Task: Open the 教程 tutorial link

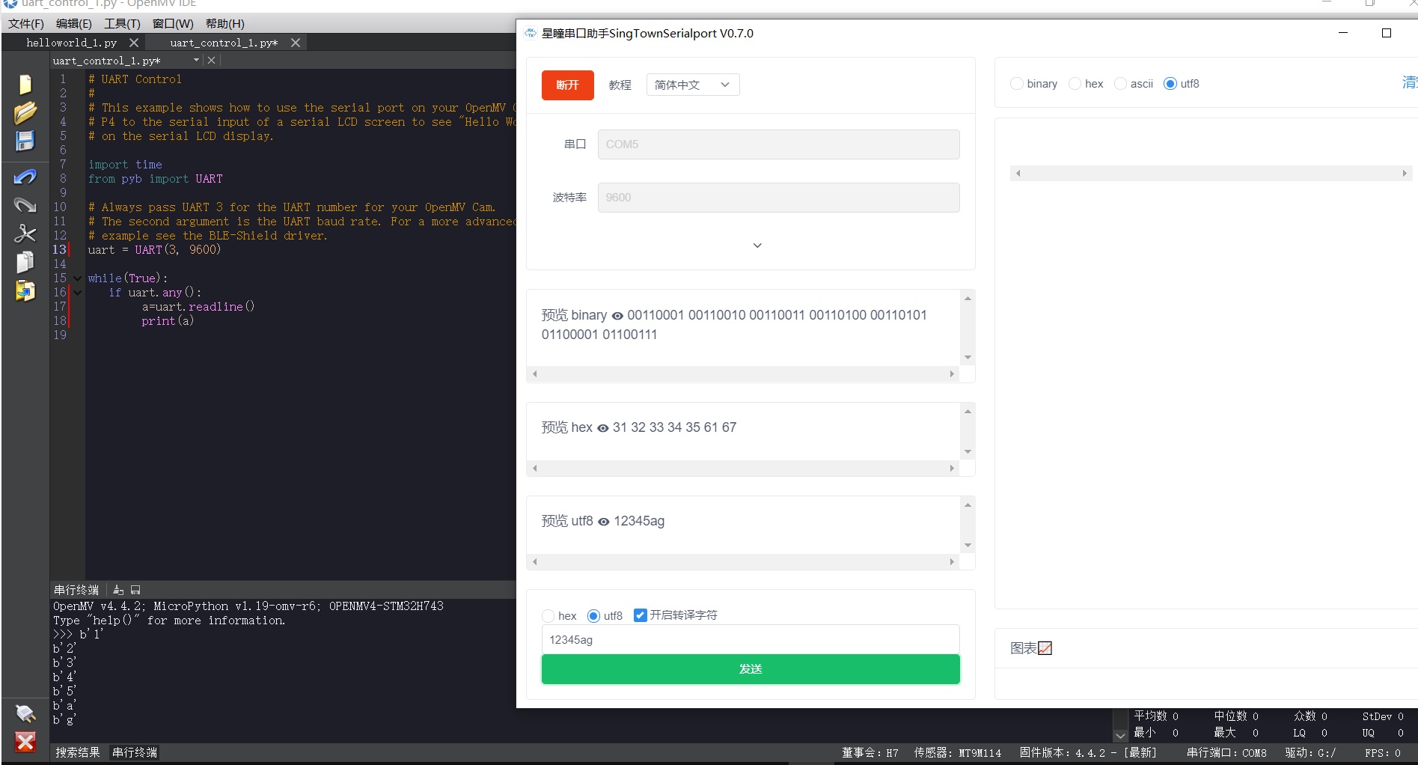Action: pos(620,85)
